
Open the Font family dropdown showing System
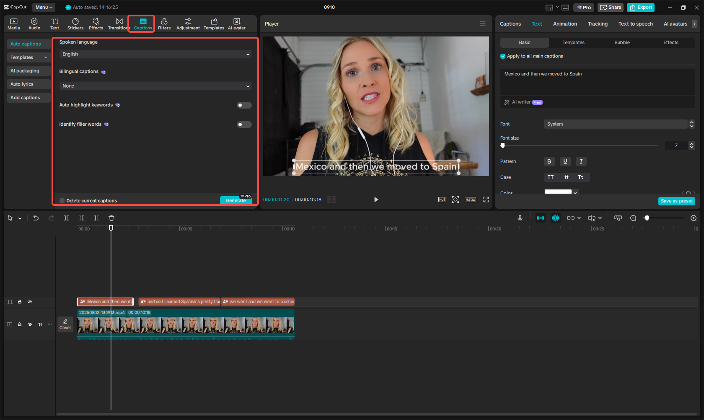[x=616, y=124]
